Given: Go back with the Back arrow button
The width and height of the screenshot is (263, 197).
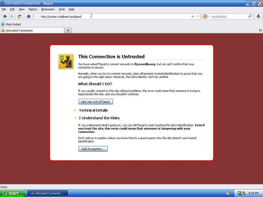Looking at the screenshot, I should [x=5, y=16].
